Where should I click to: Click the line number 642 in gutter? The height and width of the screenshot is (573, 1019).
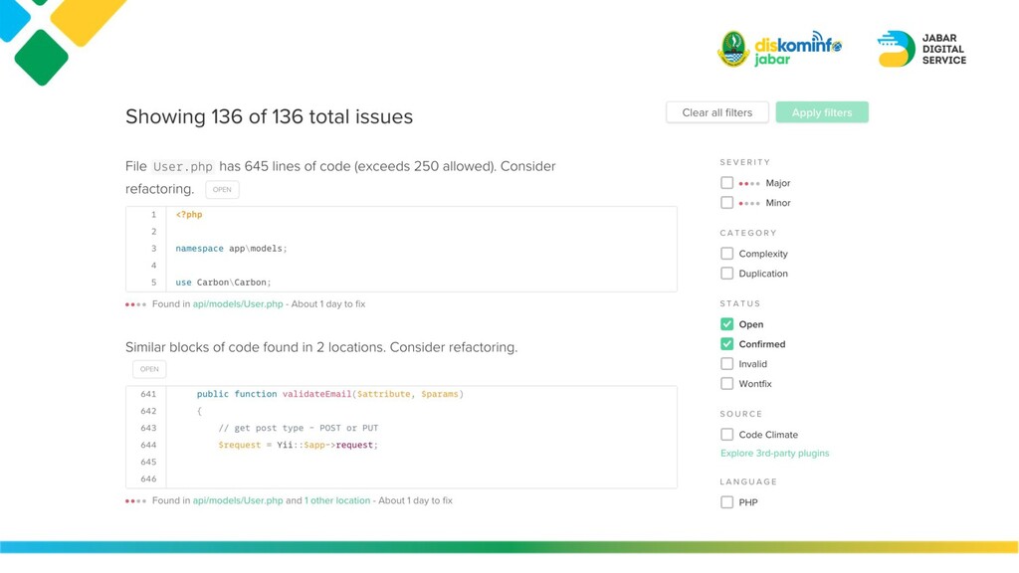148,411
